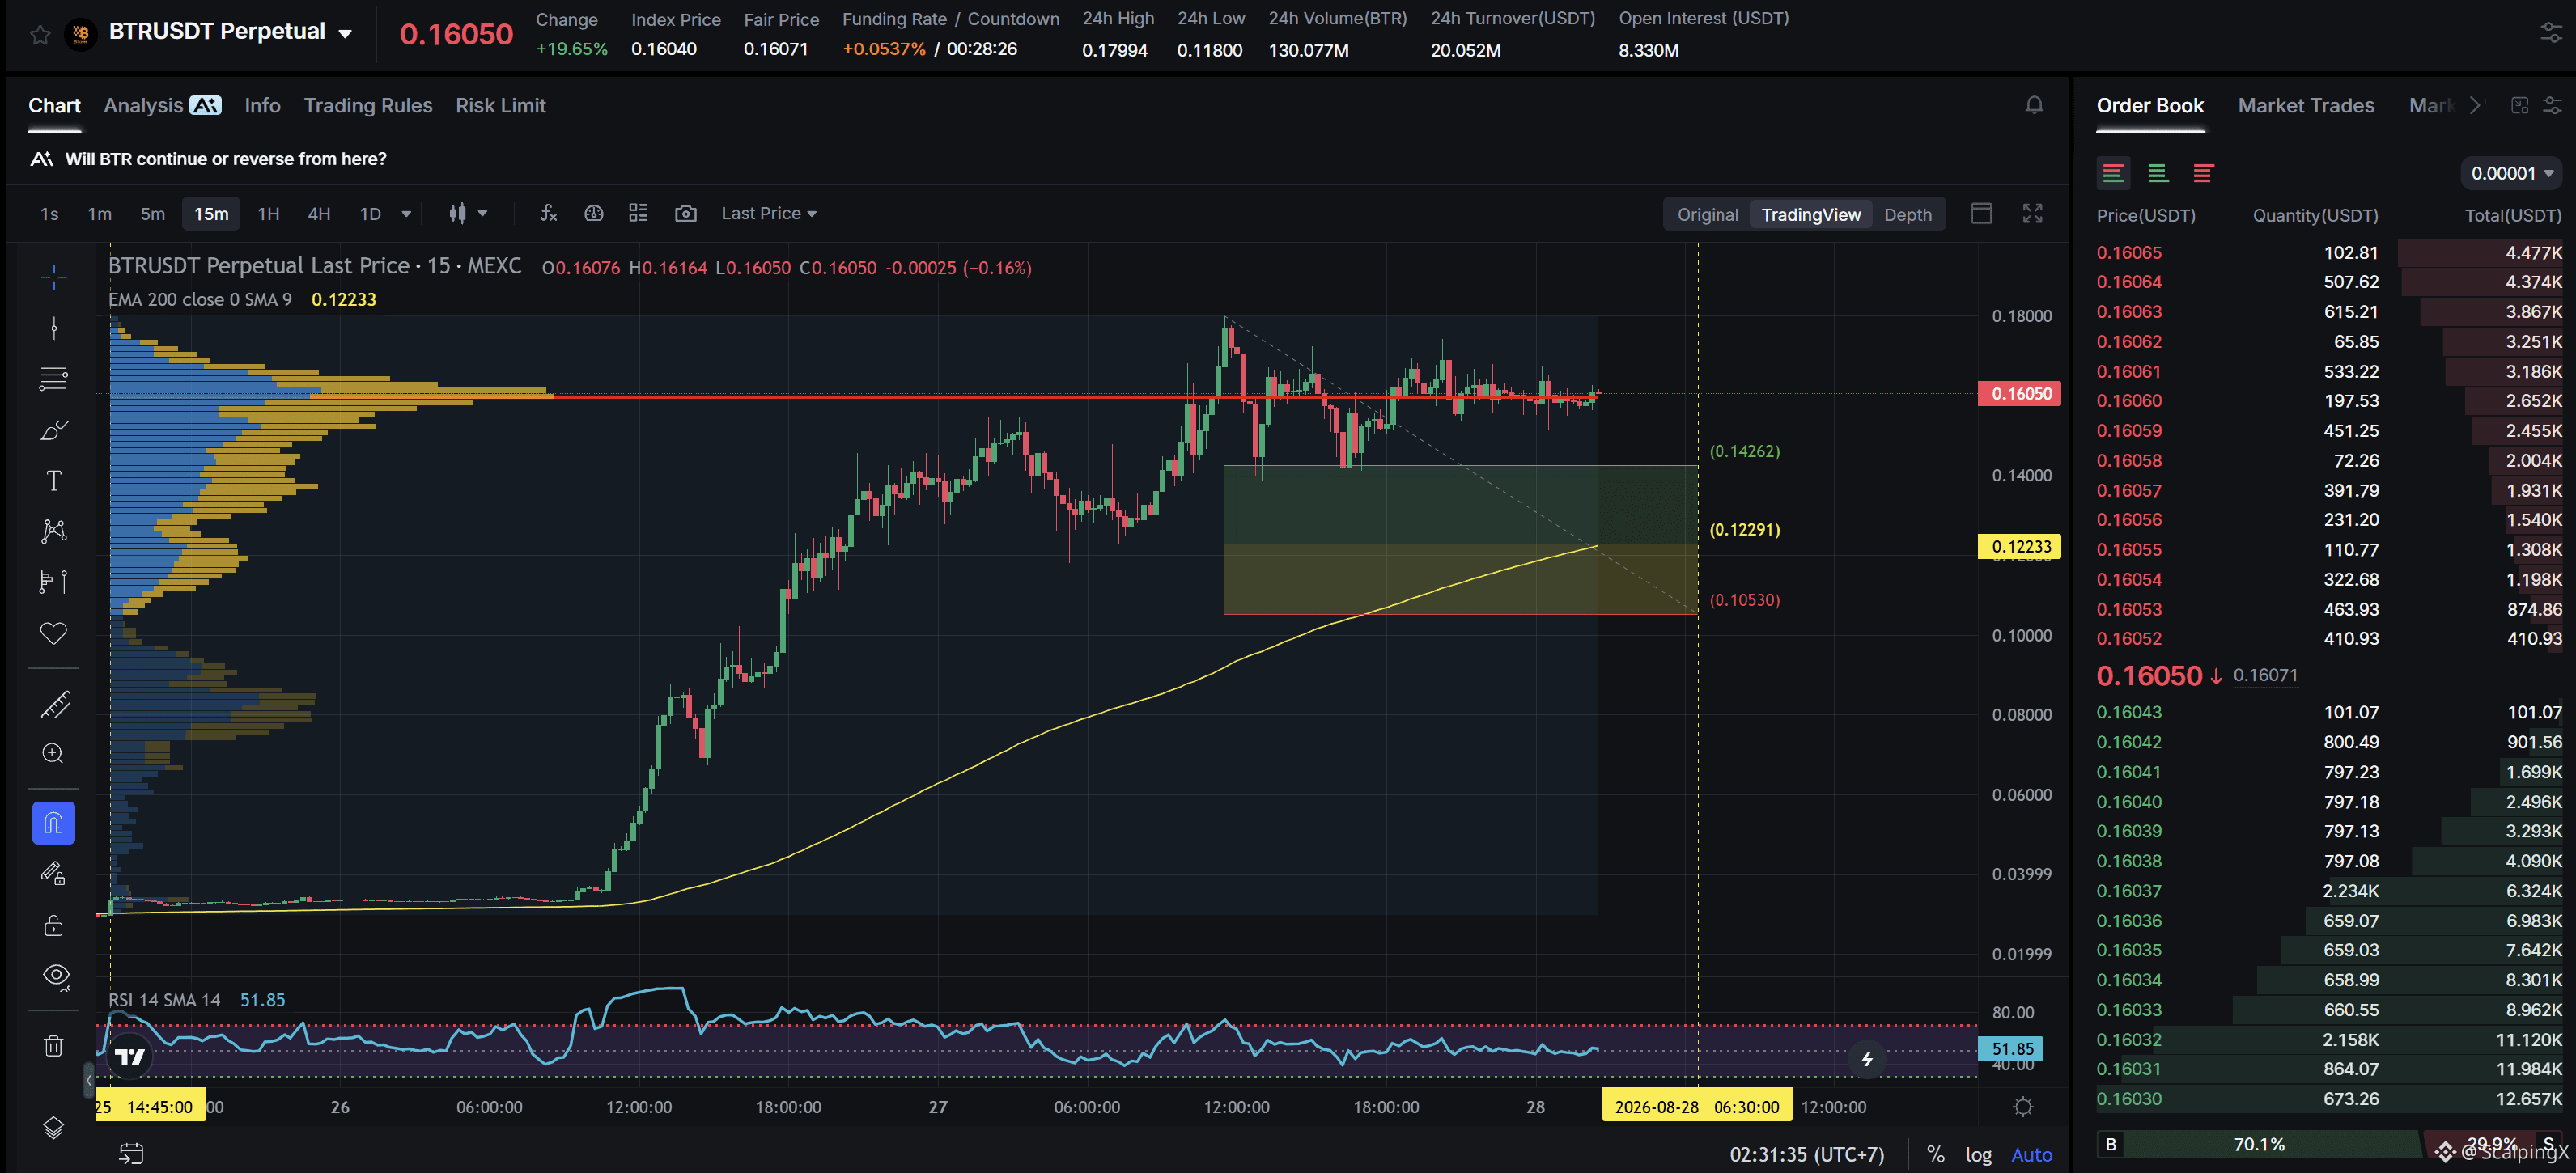This screenshot has height=1173, width=2576.
Task: Go to the Trading Rules tab
Action: click(x=368, y=105)
